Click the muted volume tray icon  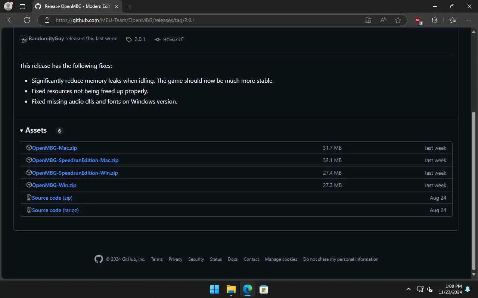430,289
